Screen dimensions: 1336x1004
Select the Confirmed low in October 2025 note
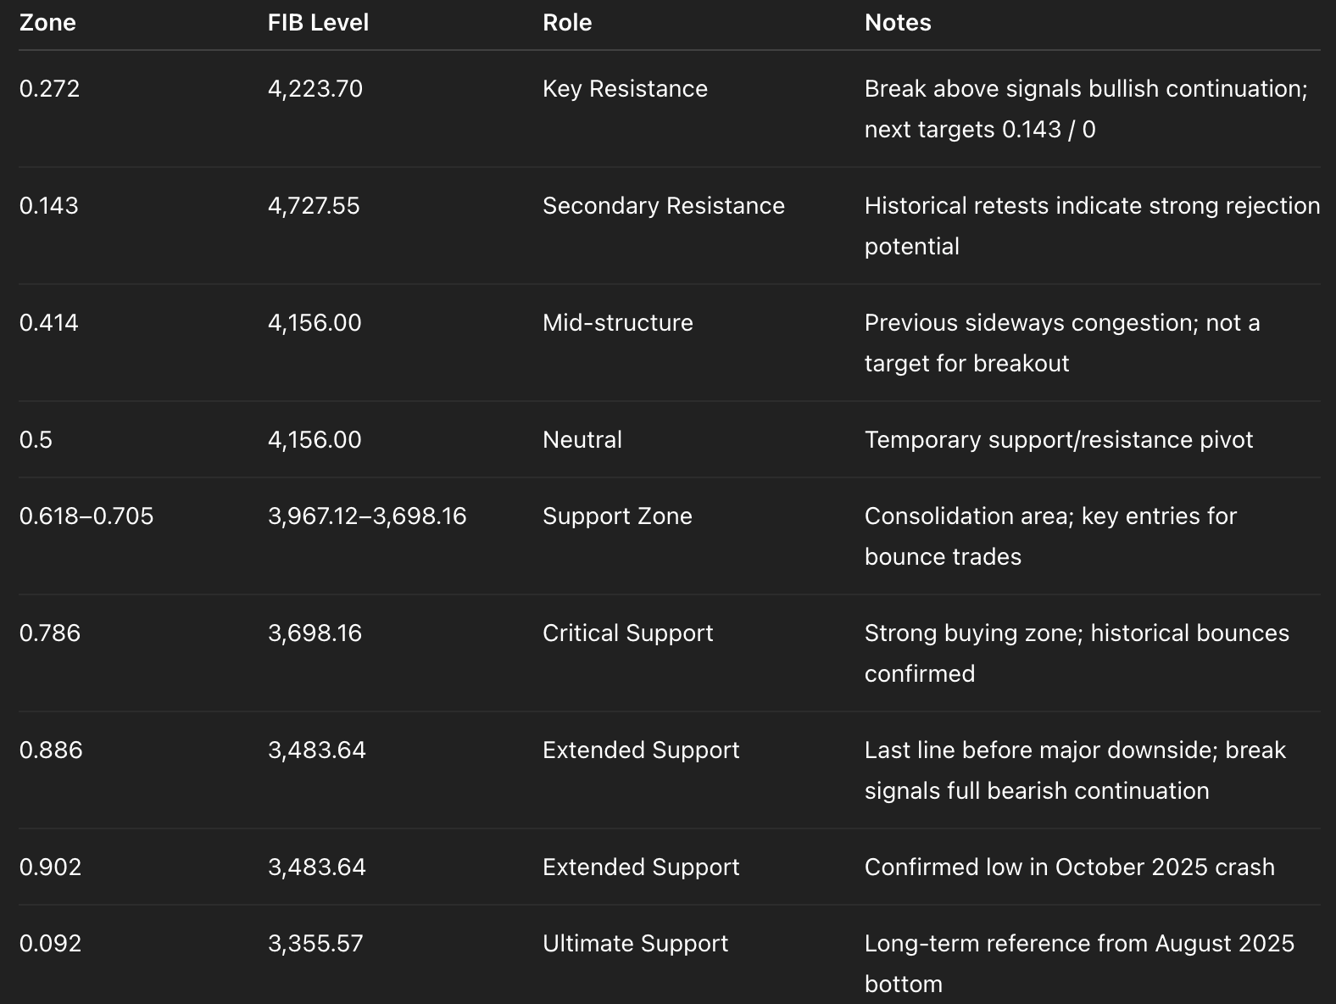click(x=1069, y=867)
